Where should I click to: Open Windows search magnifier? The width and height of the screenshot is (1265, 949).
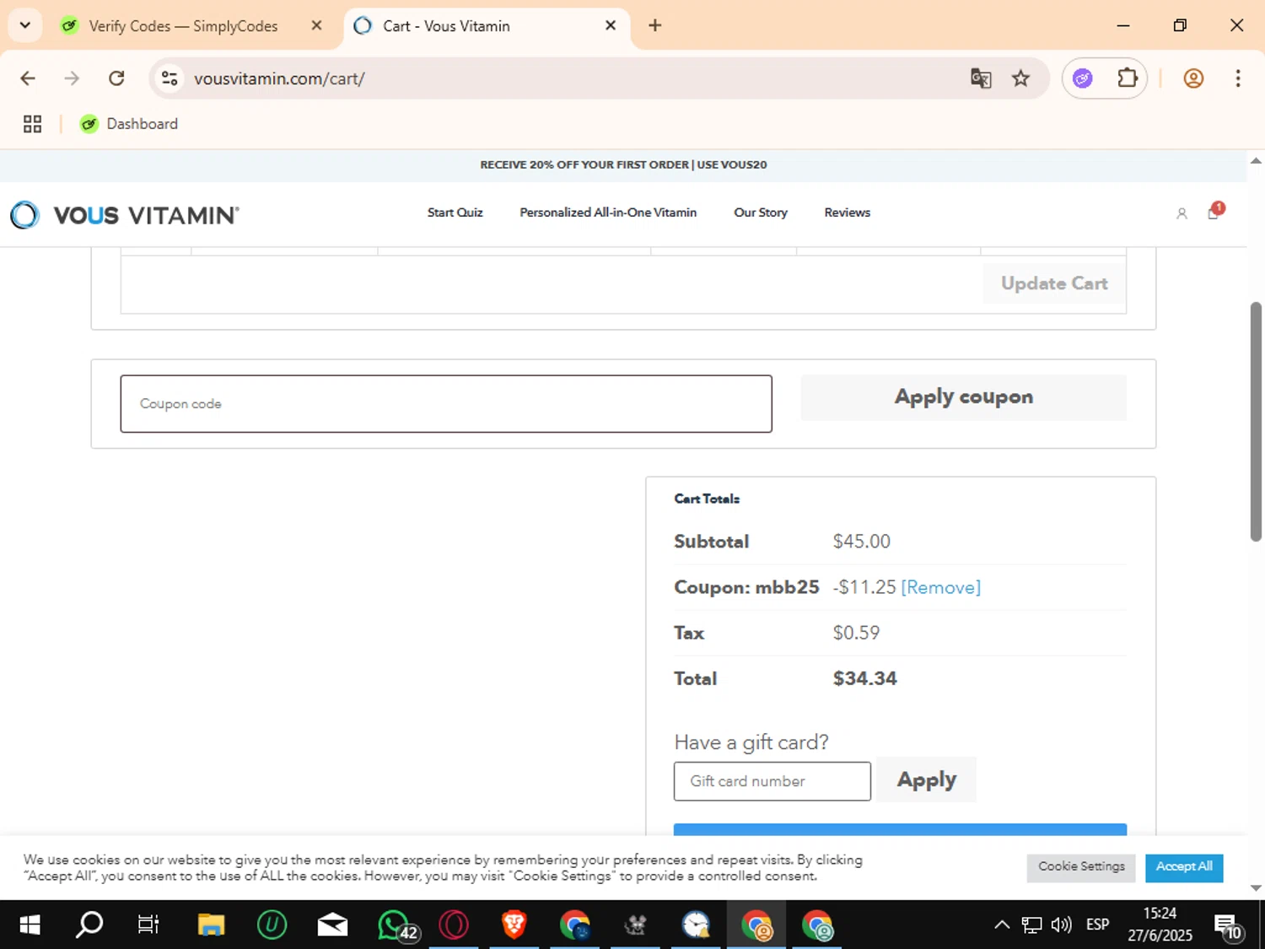(x=89, y=925)
